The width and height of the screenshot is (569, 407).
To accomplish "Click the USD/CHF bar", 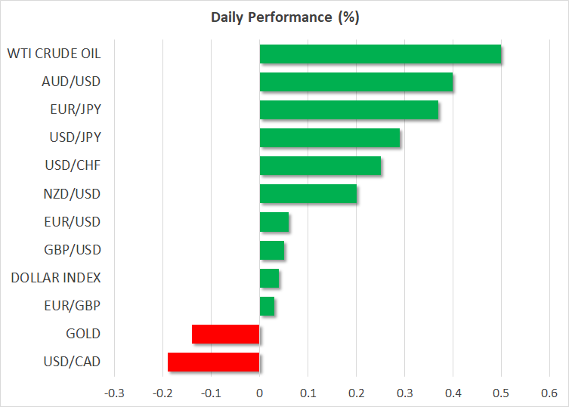I will (320, 166).
